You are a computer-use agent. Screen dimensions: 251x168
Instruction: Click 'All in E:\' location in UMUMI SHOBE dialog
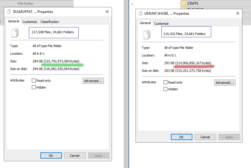point(170,55)
